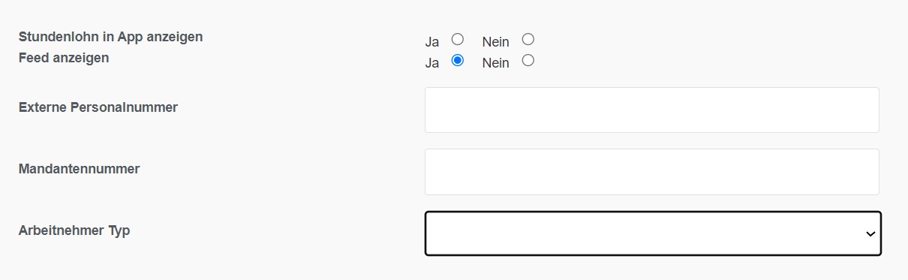
Task: Open the Arbeitnehmer Typ dropdown
Action: tap(653, 233)
